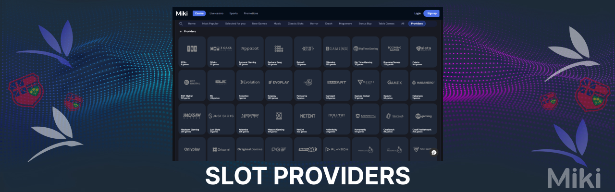Open the Evoplay provider
This screenshot has height=192, width=615.
279,85
